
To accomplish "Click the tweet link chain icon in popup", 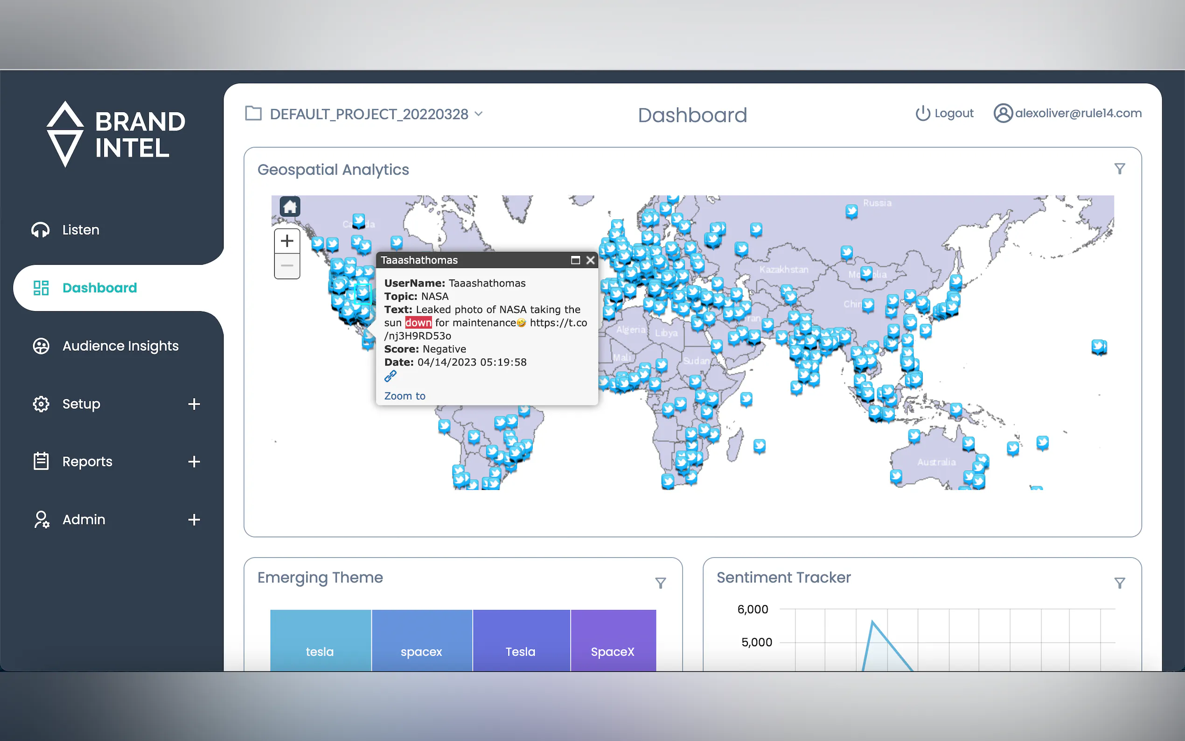I will 390,377.
